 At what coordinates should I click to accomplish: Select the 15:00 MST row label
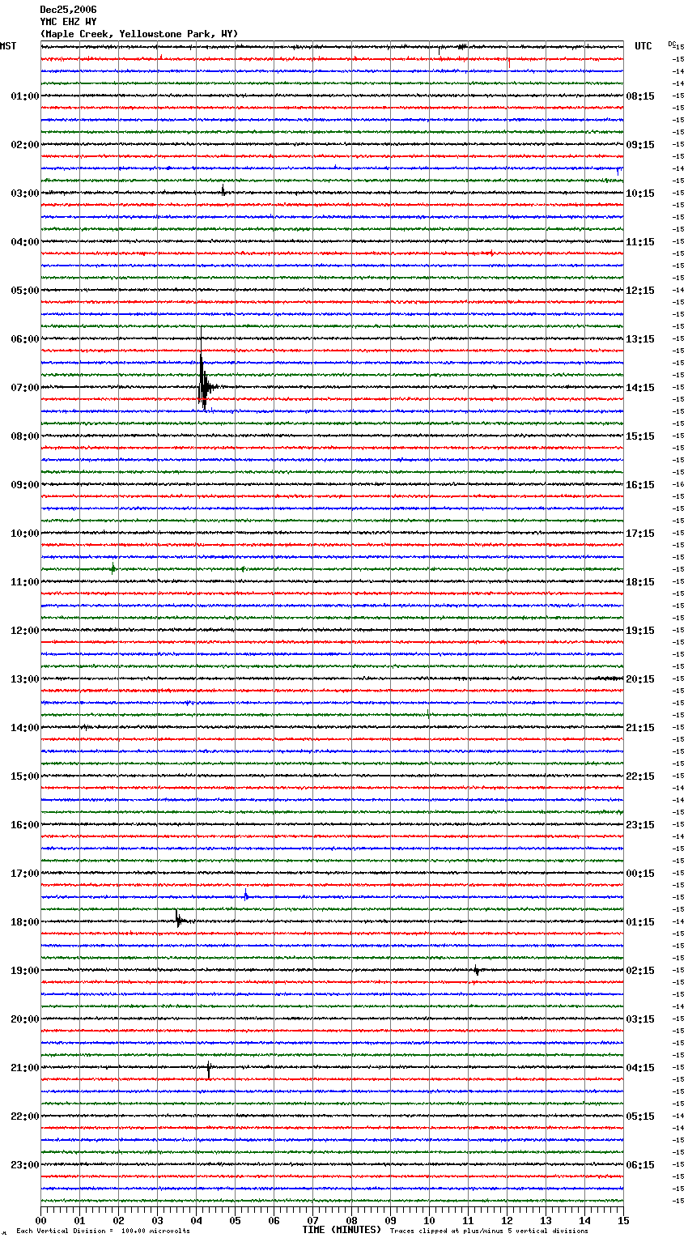(25, 776)
